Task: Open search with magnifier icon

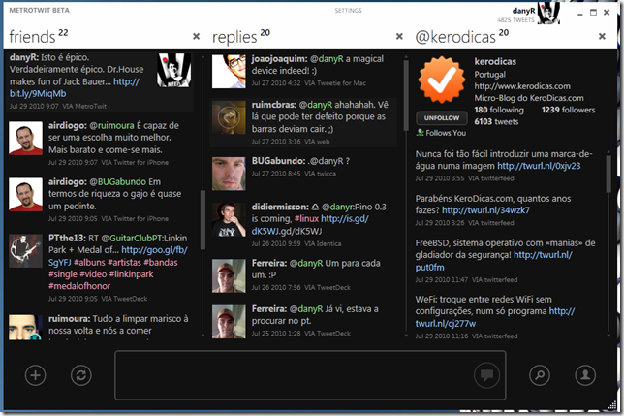Action: click(x=540, y=375)
